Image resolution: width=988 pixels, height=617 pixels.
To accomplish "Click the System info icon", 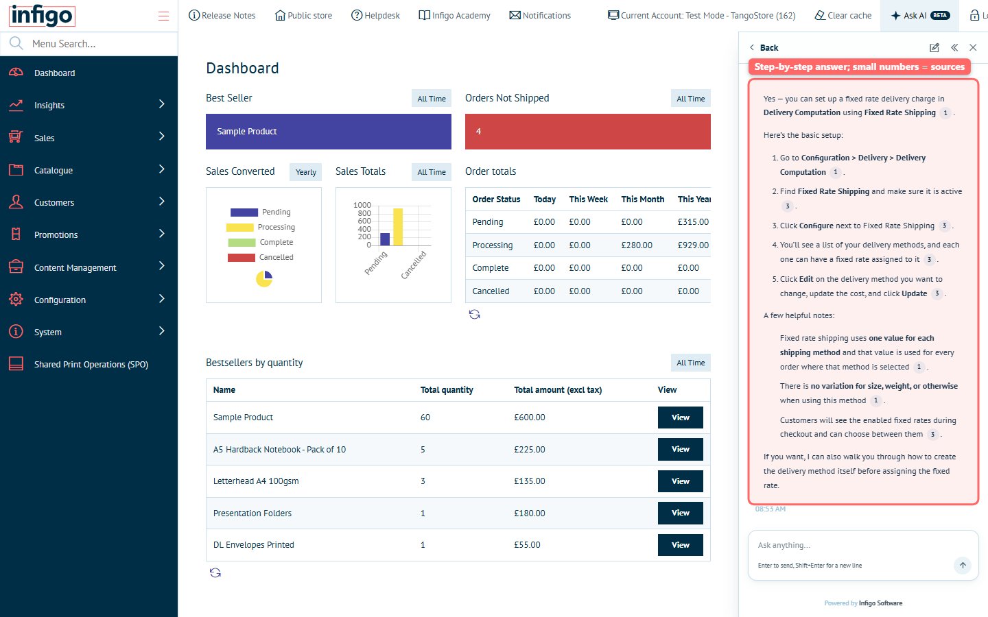I will pos(16,332).
